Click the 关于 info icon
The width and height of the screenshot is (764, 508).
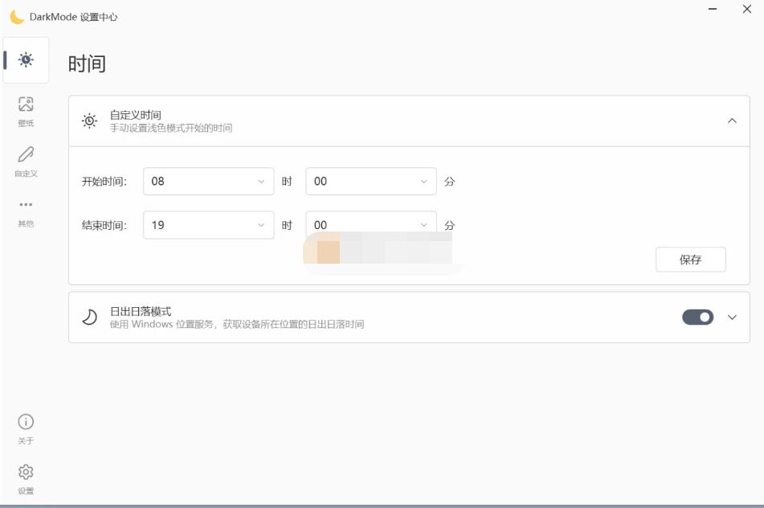click(x=24, y=422)
